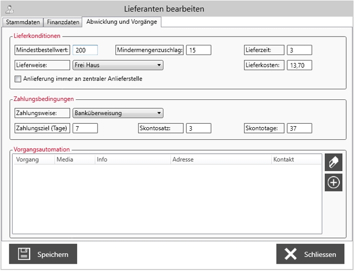
Task: Enable Anlieferung immer an zentraler Anlieferstelle checkbox
Action: (19, 78)
